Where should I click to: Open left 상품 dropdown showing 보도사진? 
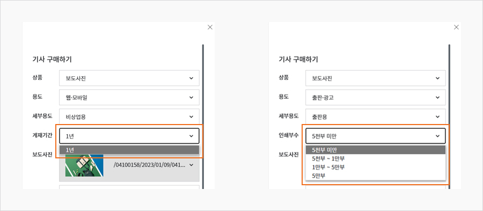[129, 78]
